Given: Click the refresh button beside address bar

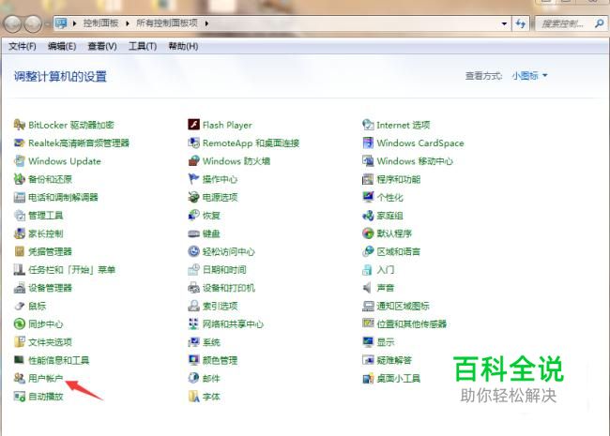Looking at the screenshot, I should (x=521, y=23).
